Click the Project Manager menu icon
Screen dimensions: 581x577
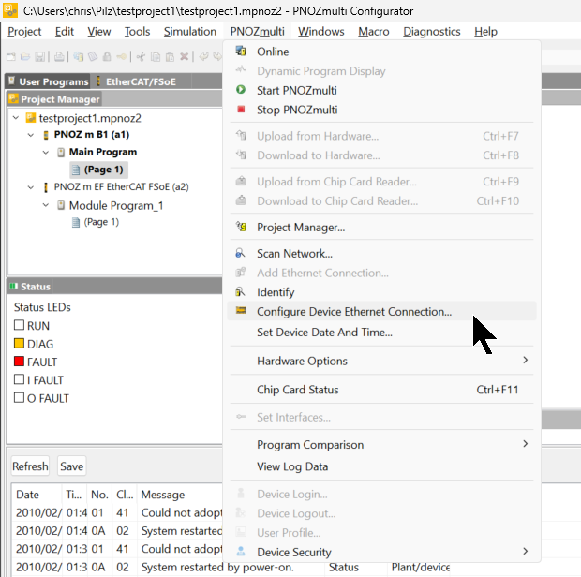241,227
